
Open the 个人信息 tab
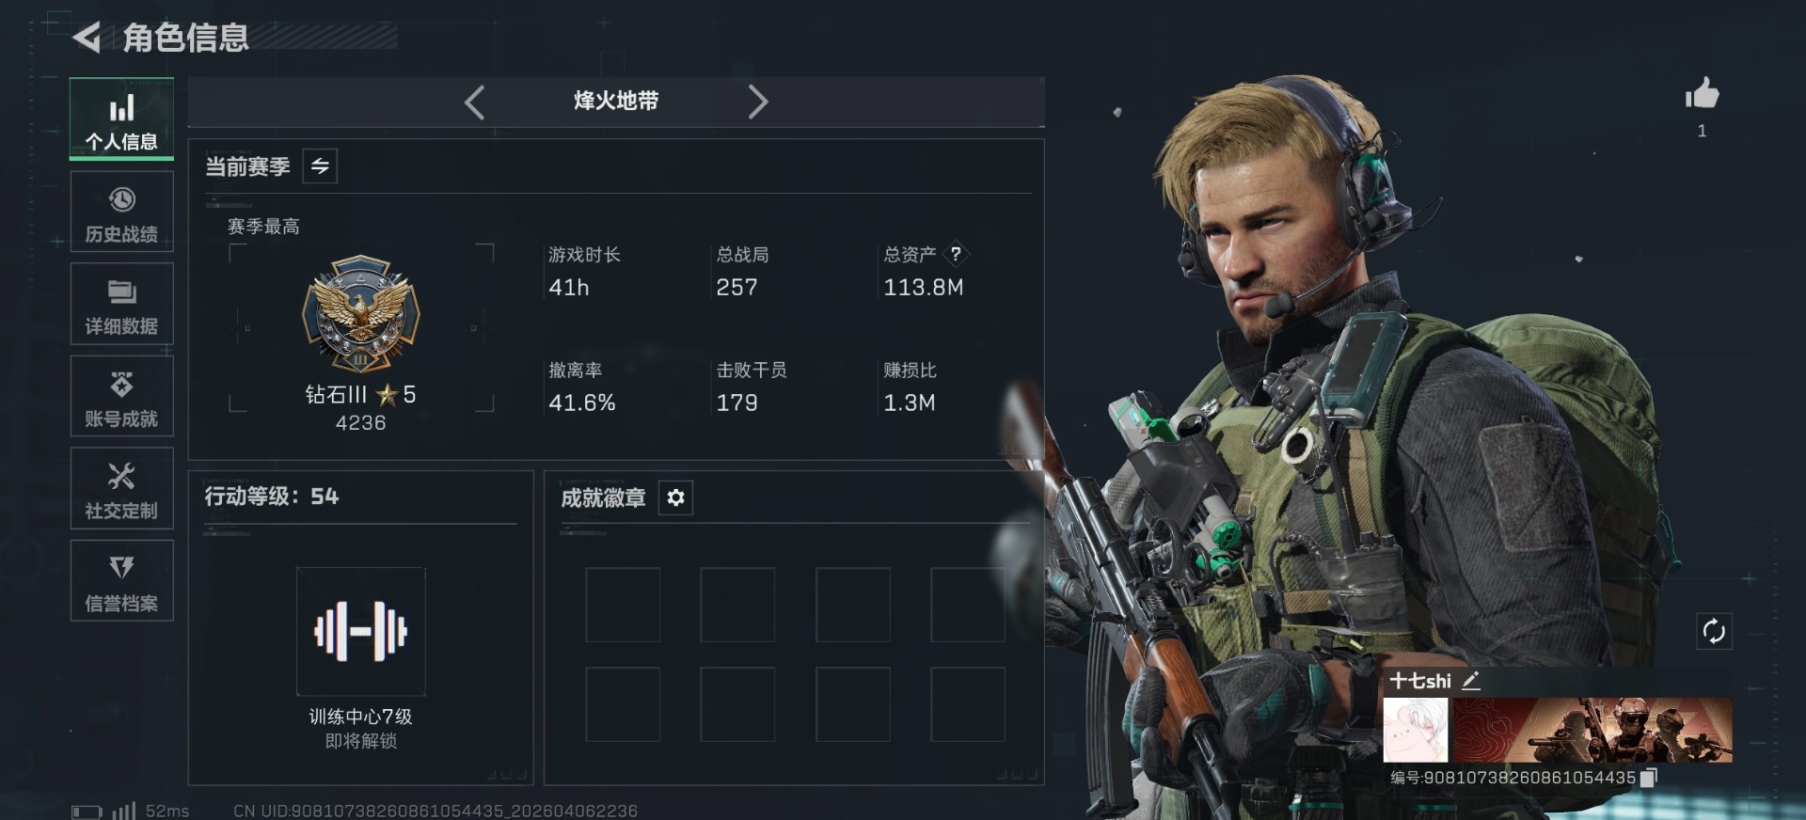click(x=121, y=119)
